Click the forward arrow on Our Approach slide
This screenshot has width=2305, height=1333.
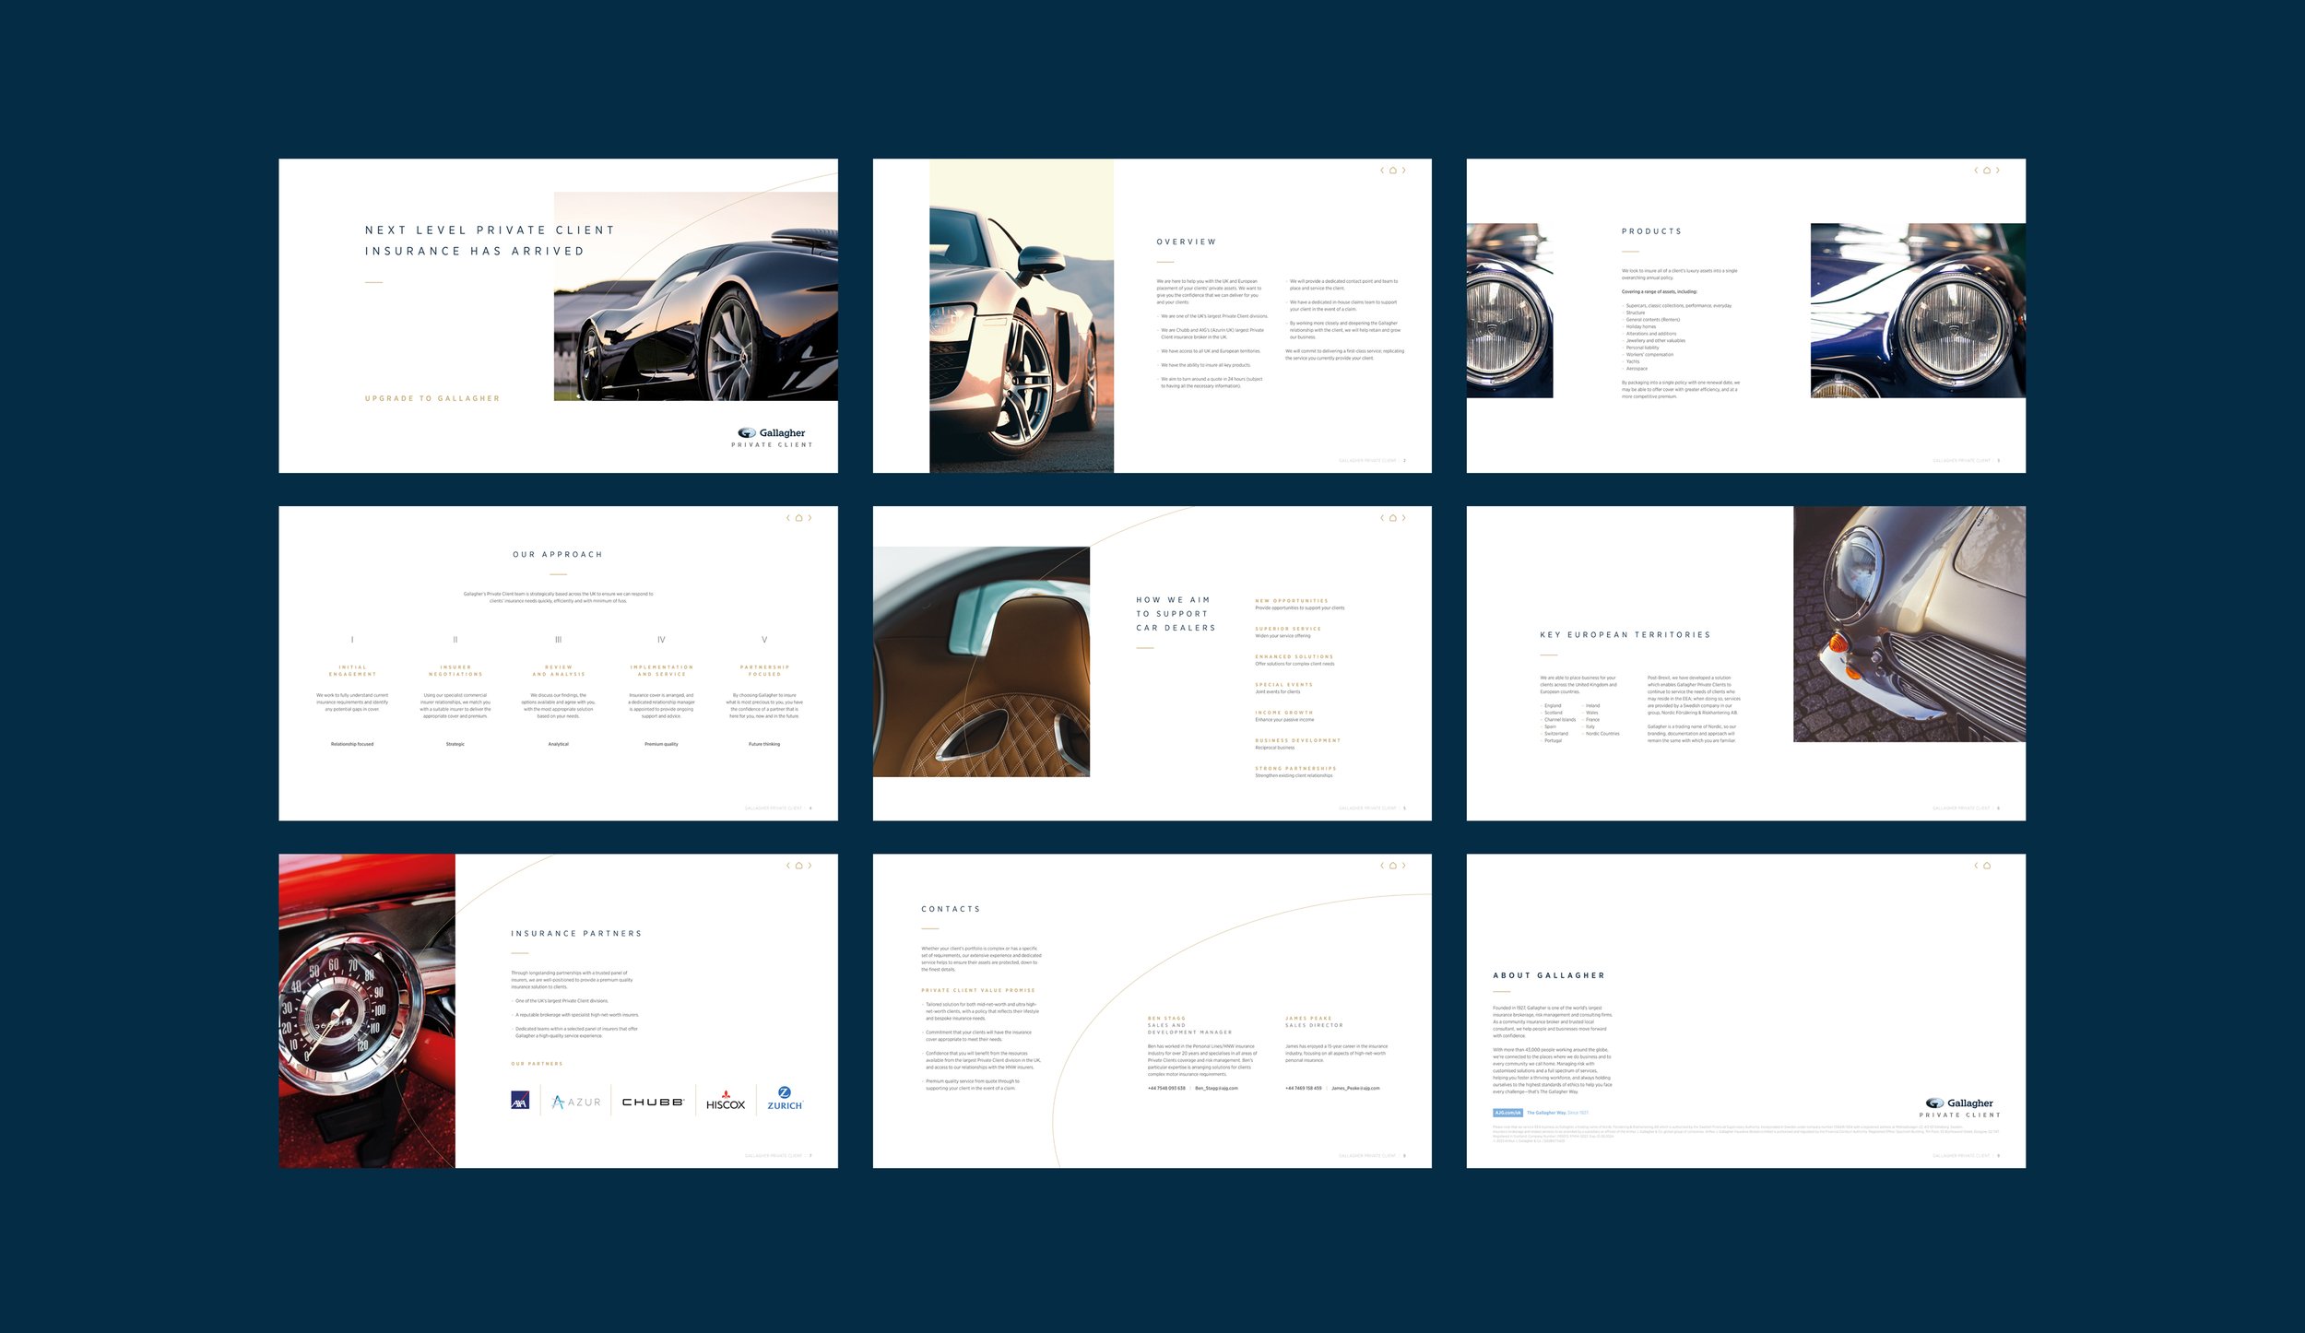click(810, 518)
